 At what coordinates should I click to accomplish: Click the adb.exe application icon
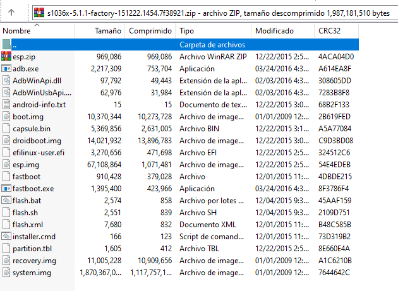pyautogui.click(x=6, y=69)
